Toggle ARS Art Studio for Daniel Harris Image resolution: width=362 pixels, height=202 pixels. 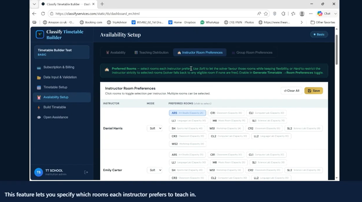tap(187, 113)
